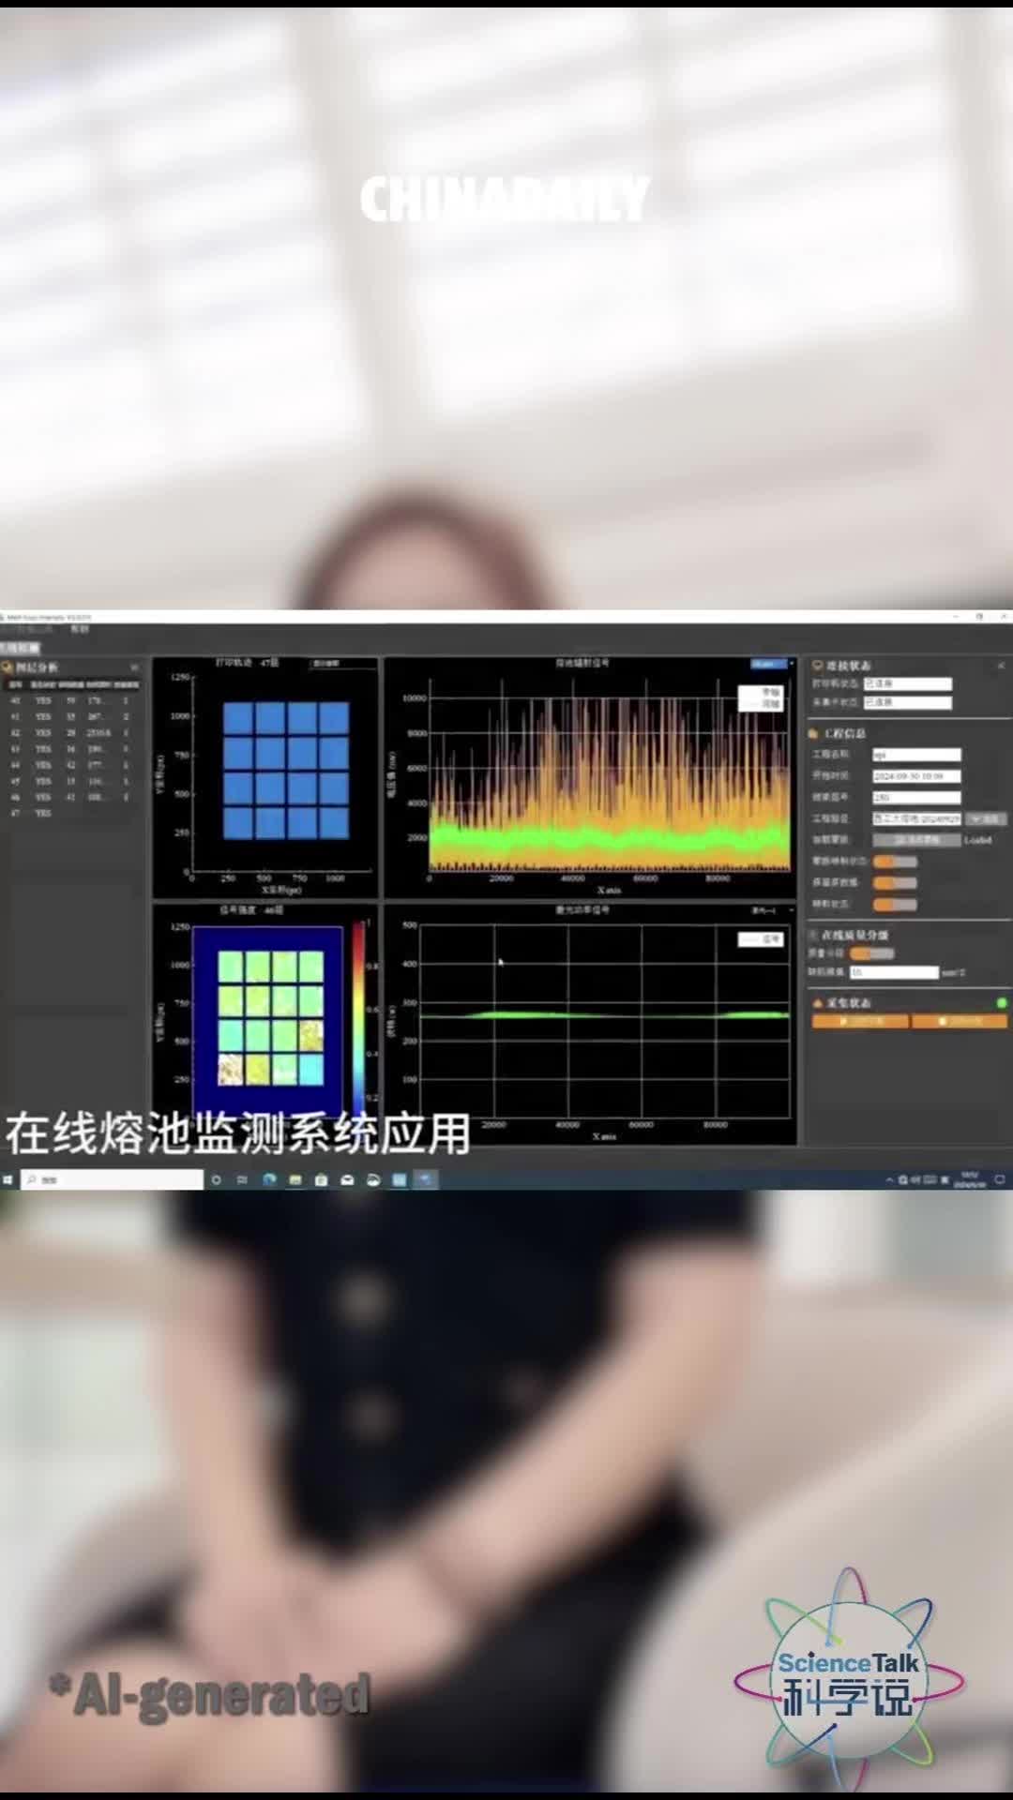This screenshot has width=1013, height=1800.
Task: Toggle the quality grading switch
Action: pos(872,953)
